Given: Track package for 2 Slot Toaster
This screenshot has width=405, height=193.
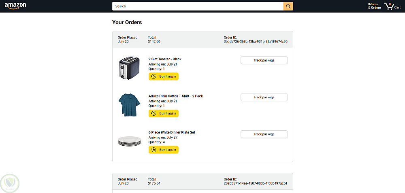Looking at the screenshot, I should point(264,60).
